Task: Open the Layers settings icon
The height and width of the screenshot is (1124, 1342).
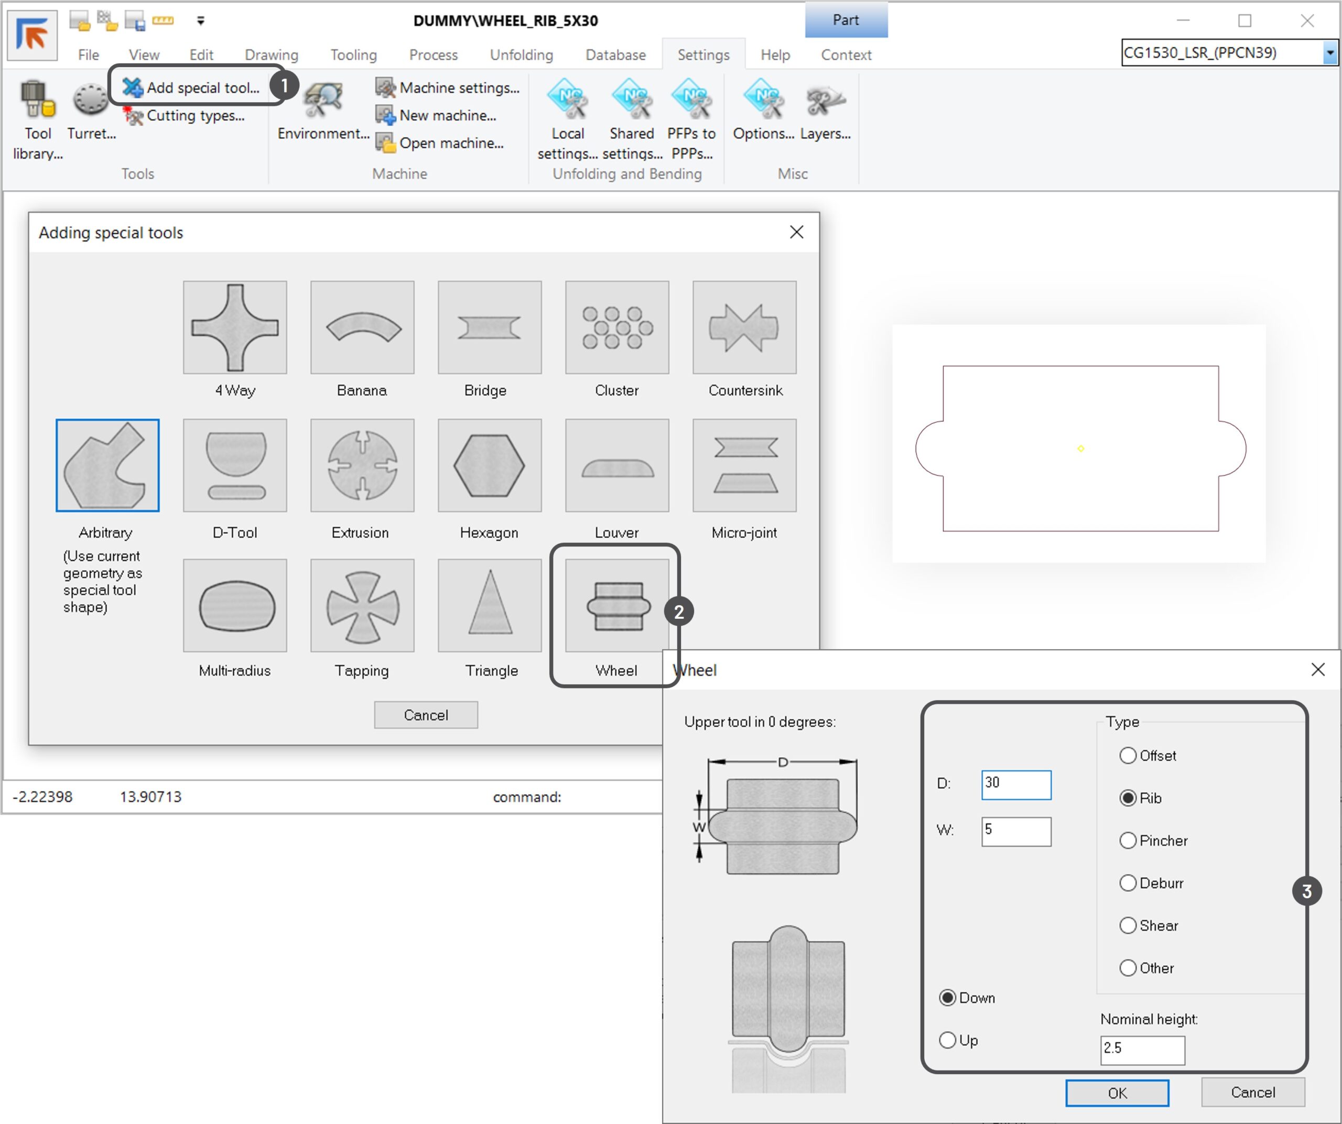Action: coord(825,101)
